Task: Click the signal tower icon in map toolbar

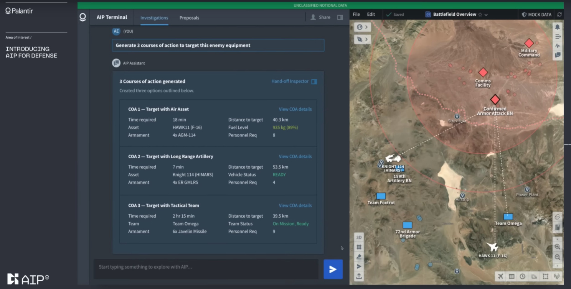Action: (556, 276)
